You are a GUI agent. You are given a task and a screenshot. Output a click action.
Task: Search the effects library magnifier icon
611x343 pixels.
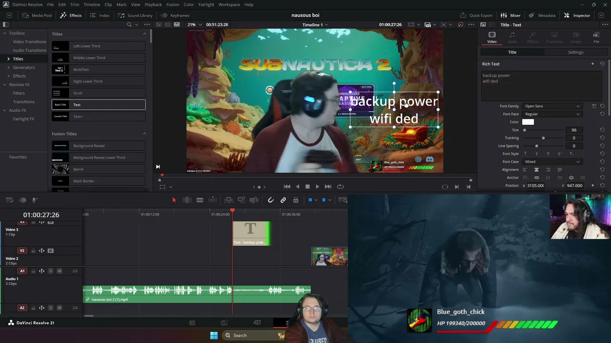[129, 25]
